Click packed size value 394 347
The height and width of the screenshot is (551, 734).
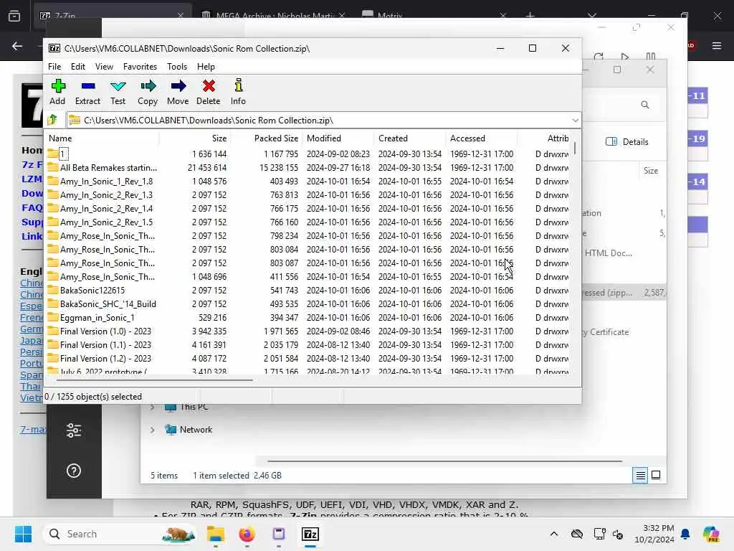click(x=284, y=318)
